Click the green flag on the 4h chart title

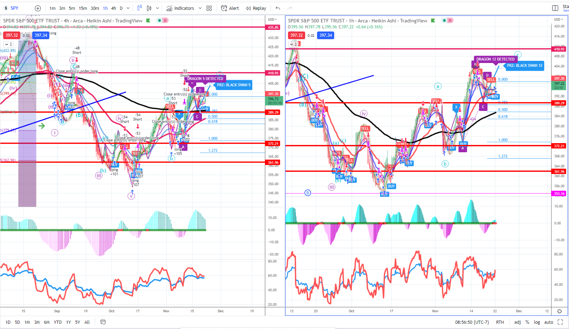pos(148,21)
